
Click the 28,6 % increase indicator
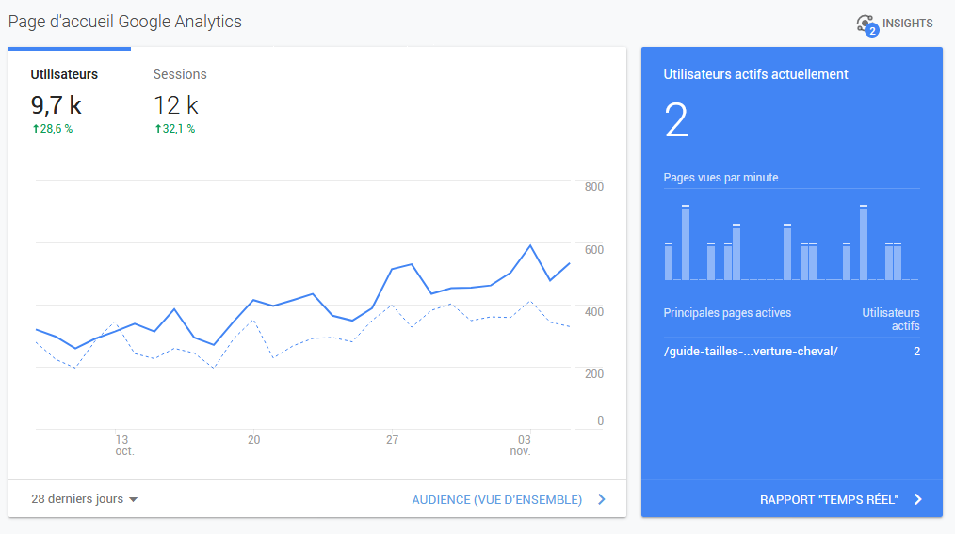(53, 129)
